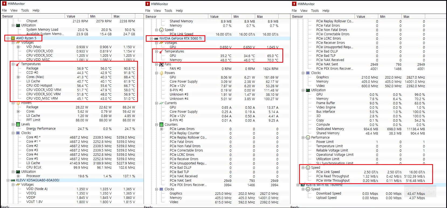Viewport: 447px width, 208px height.
Task: Click the Currents icon in middle window
Action: [x=161, y=103]
